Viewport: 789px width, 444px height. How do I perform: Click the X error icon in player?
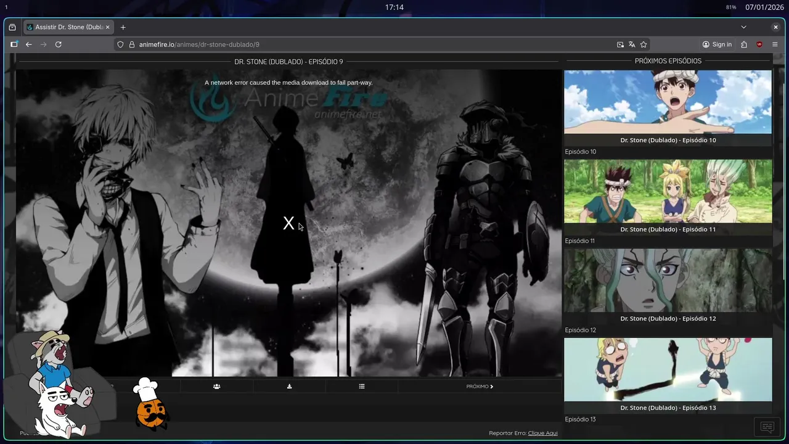(x=288, y=223)
